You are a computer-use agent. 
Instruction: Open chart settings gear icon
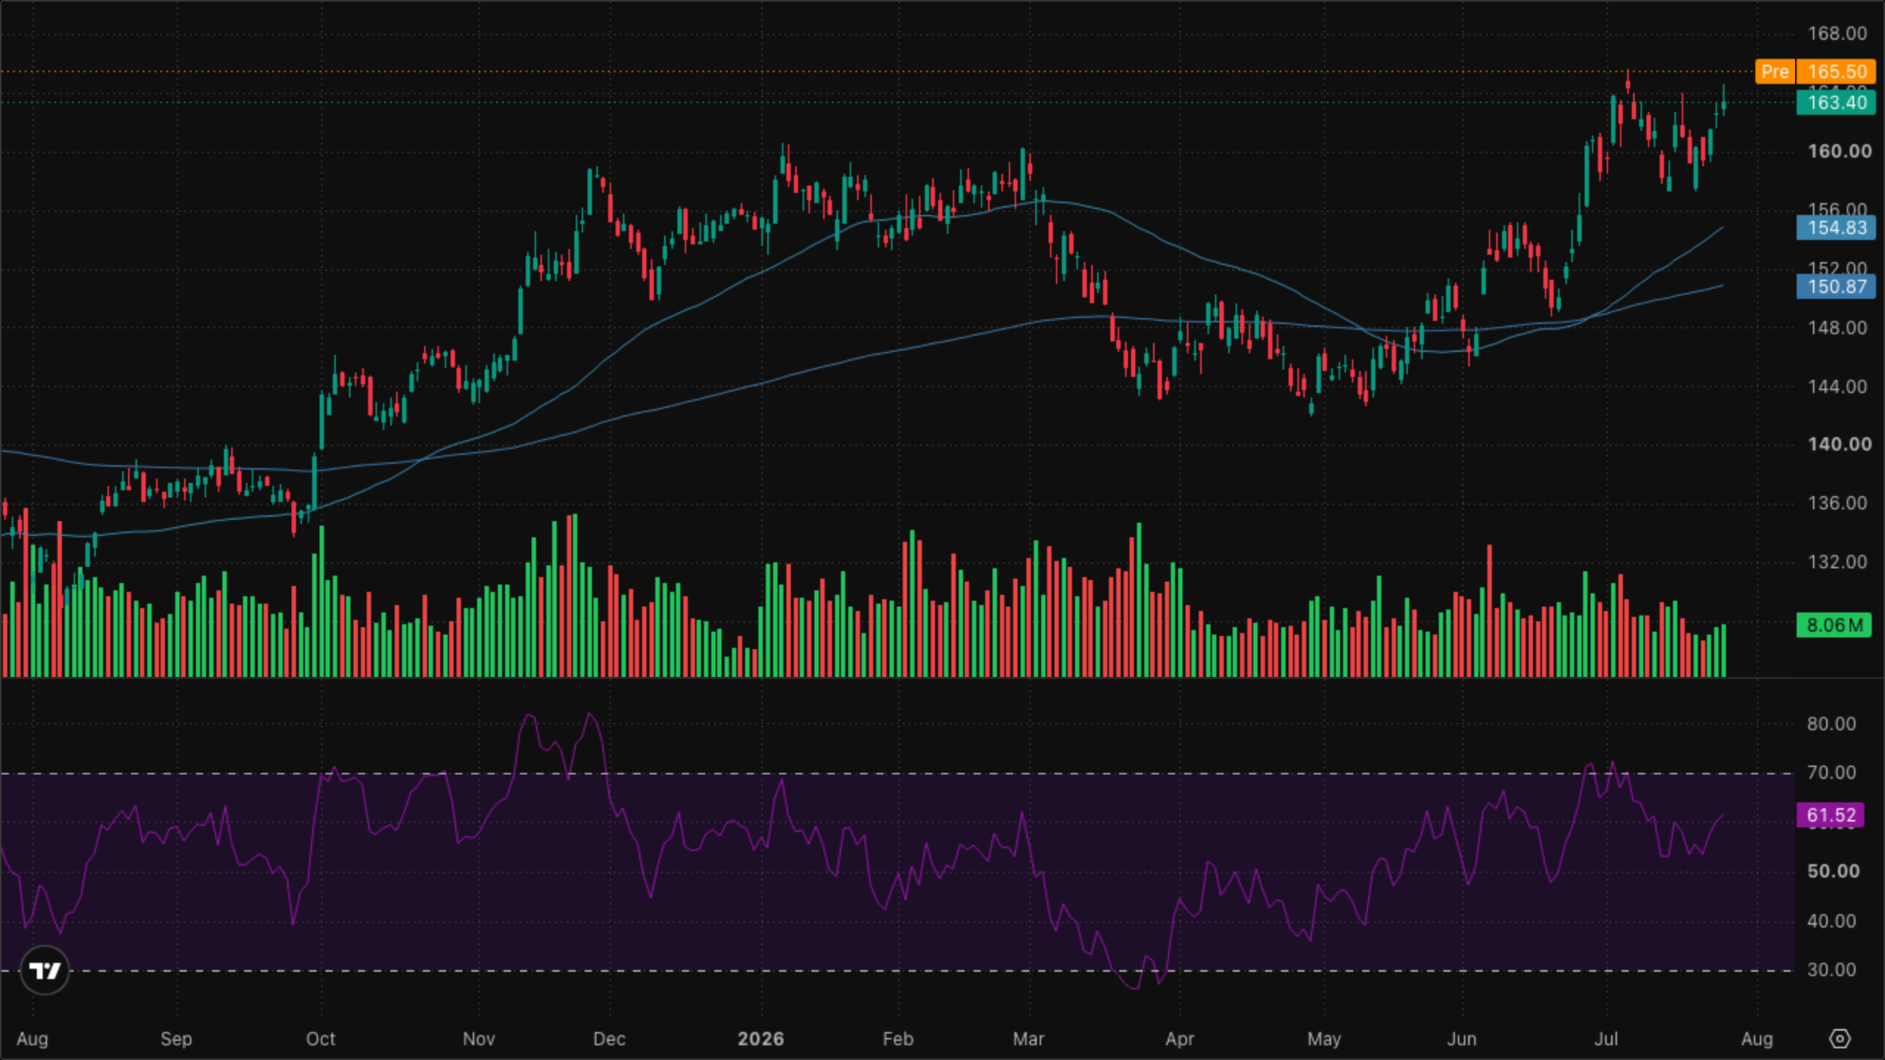click(x=1839, y=1039)
